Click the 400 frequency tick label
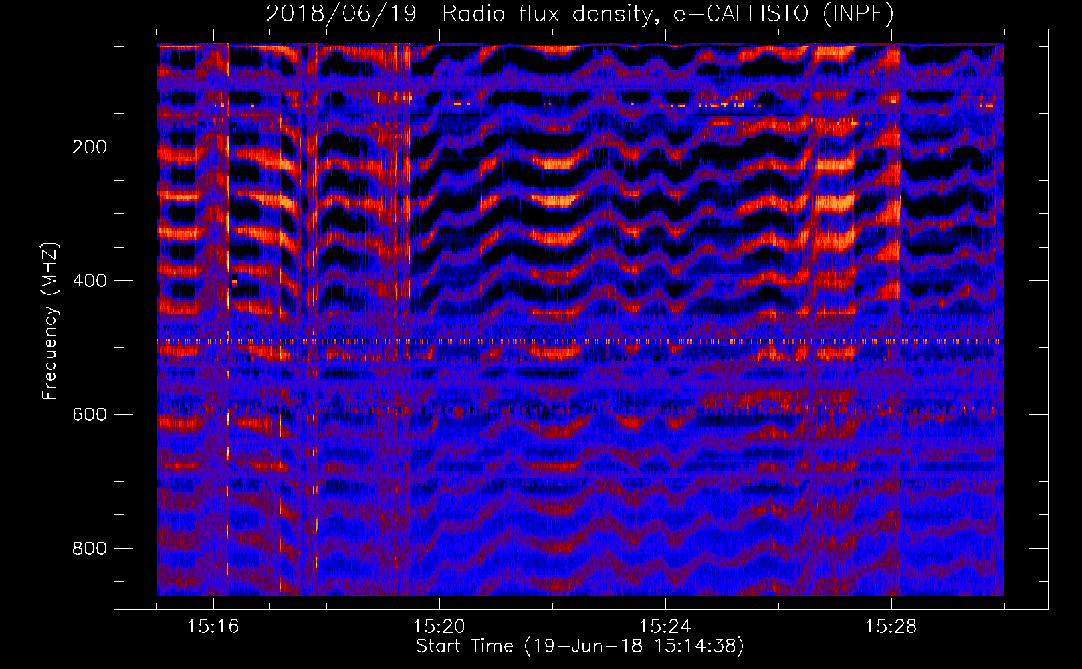 coord(90,281)
